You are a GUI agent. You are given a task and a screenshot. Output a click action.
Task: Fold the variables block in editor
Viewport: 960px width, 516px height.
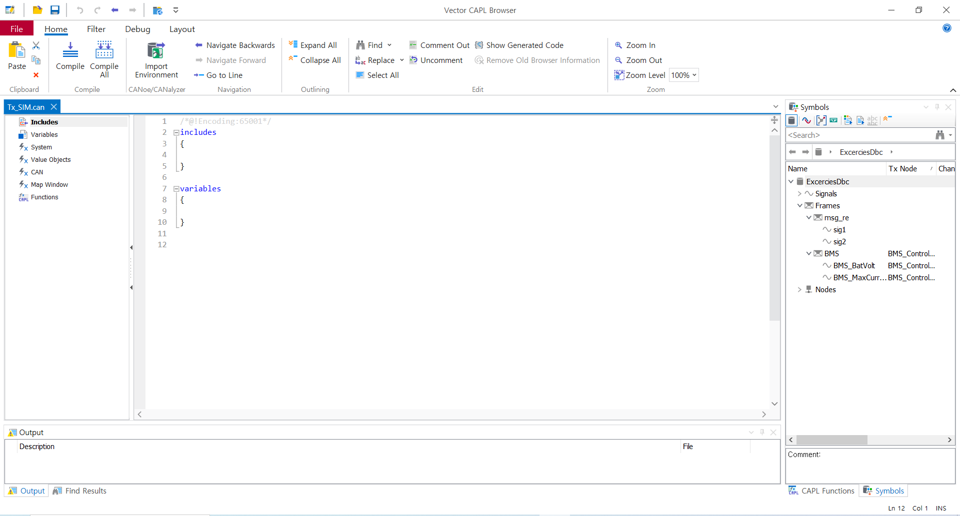pyautogui.click(x=176, y=189)
